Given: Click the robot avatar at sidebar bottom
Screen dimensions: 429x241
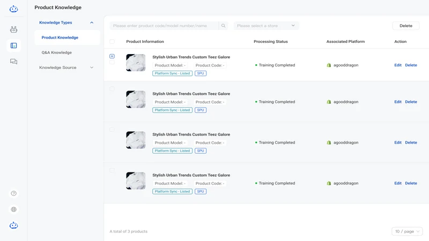Looking at the screenshot, I should click(14, 225).
